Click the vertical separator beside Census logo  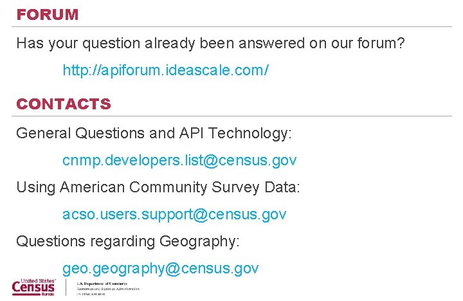(66, 287)
